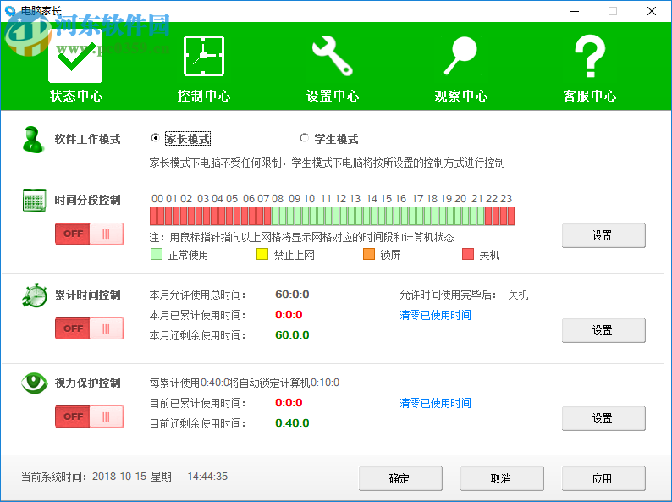Click the 时间分段控制 calendar icon
672x502 pixels.
(x=35, y=200)
